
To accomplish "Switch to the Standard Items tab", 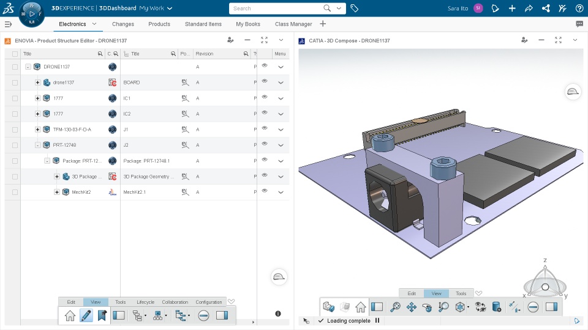I will [x=203, y=24].
